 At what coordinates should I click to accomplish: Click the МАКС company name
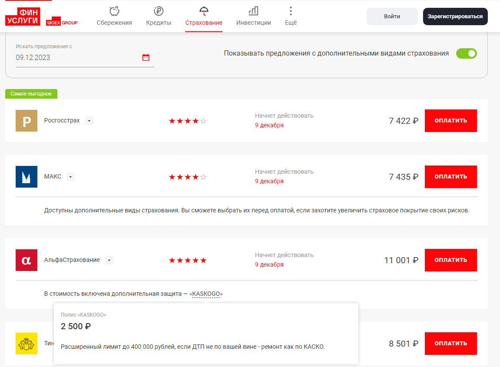(53, 176)
